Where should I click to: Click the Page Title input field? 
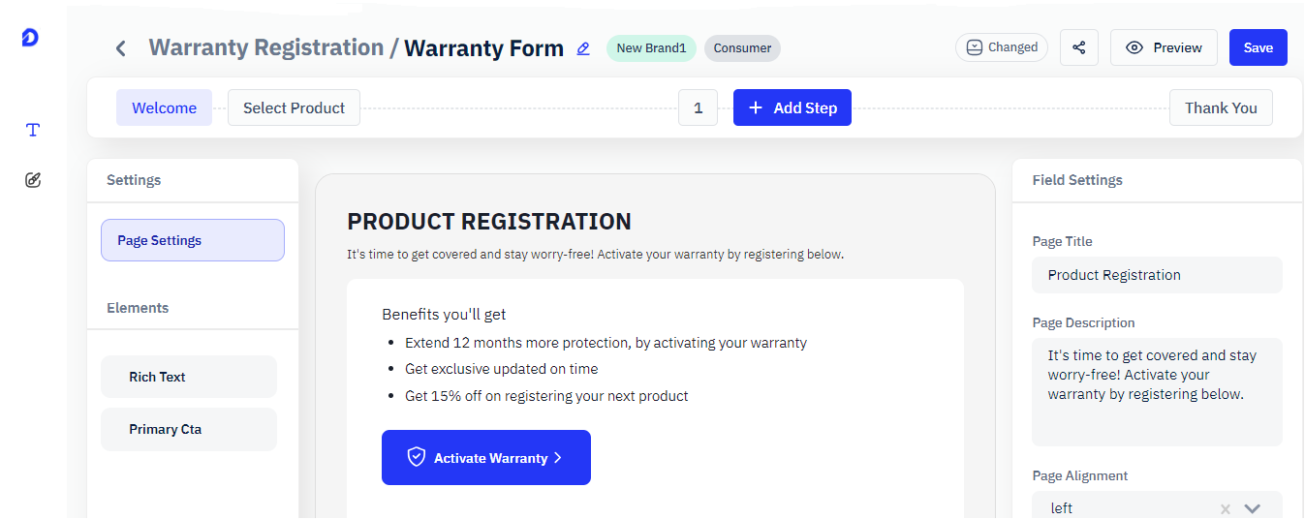point(1157,275)
